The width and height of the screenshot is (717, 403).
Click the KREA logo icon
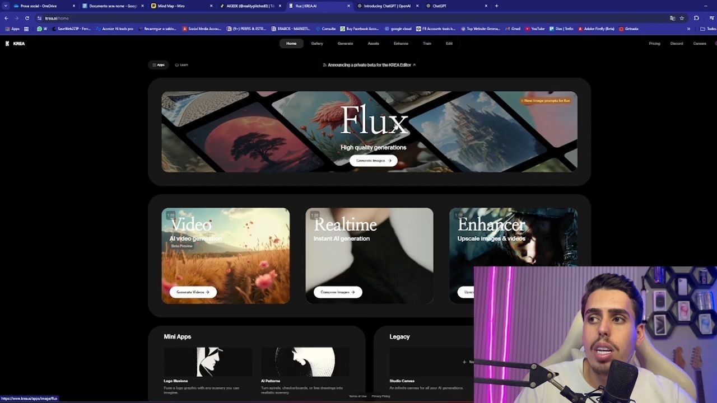pyautogui.click(x=7, y=44)
